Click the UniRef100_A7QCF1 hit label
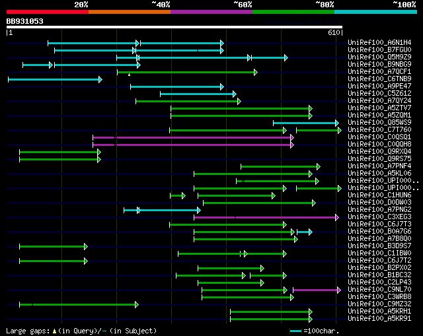The image size is (423, 336). 379,71
